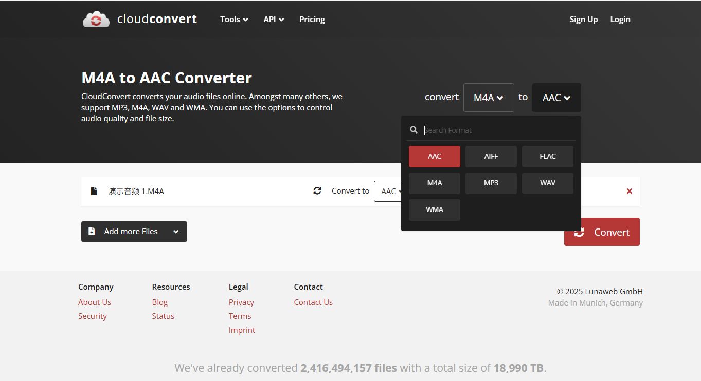Open the Security footer link

tap(93, 316)
